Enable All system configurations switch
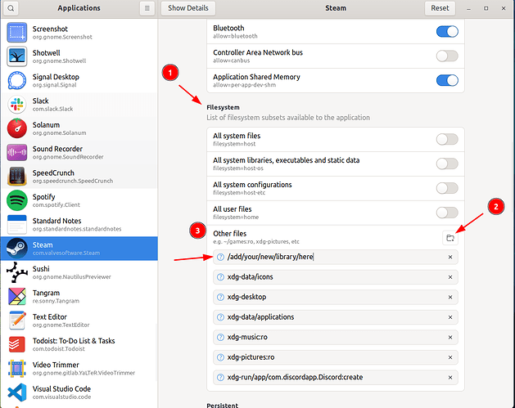515x408 pixels. coord(447,188)
